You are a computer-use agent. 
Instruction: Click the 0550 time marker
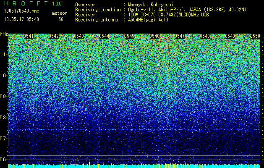tap(255, 36)
